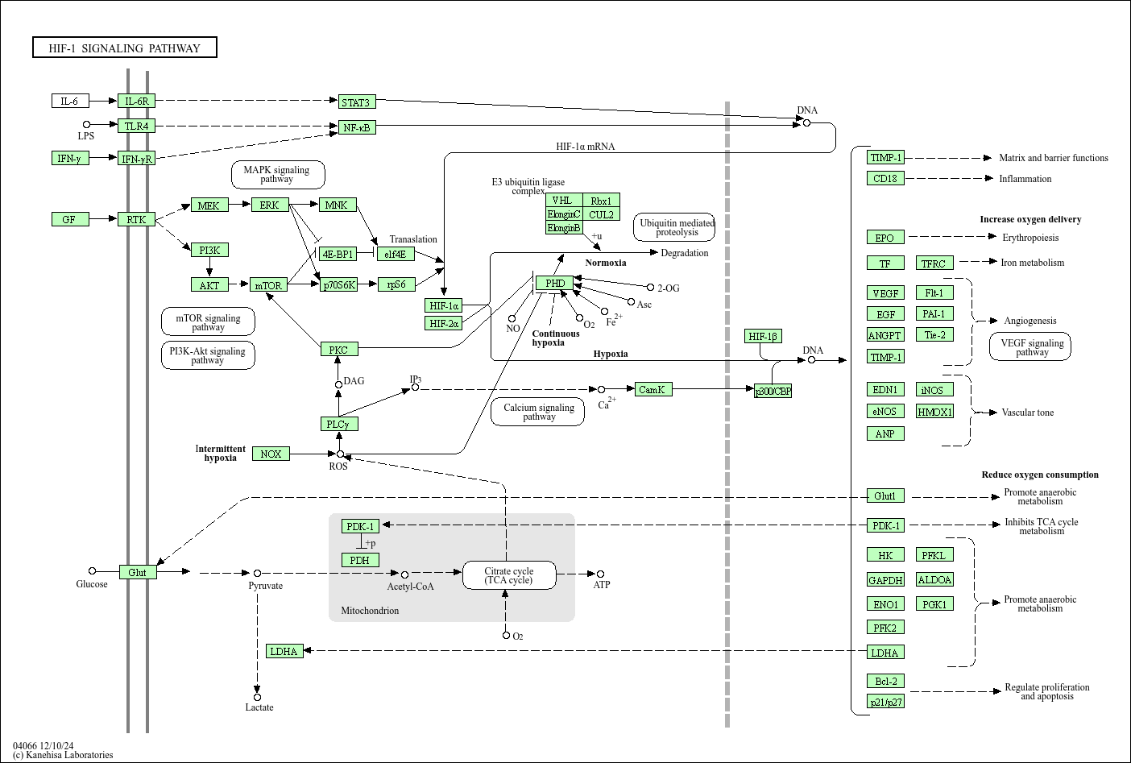Click the p300/CBP node
This screenshot has width=1131, height=763.
[773, 389]
